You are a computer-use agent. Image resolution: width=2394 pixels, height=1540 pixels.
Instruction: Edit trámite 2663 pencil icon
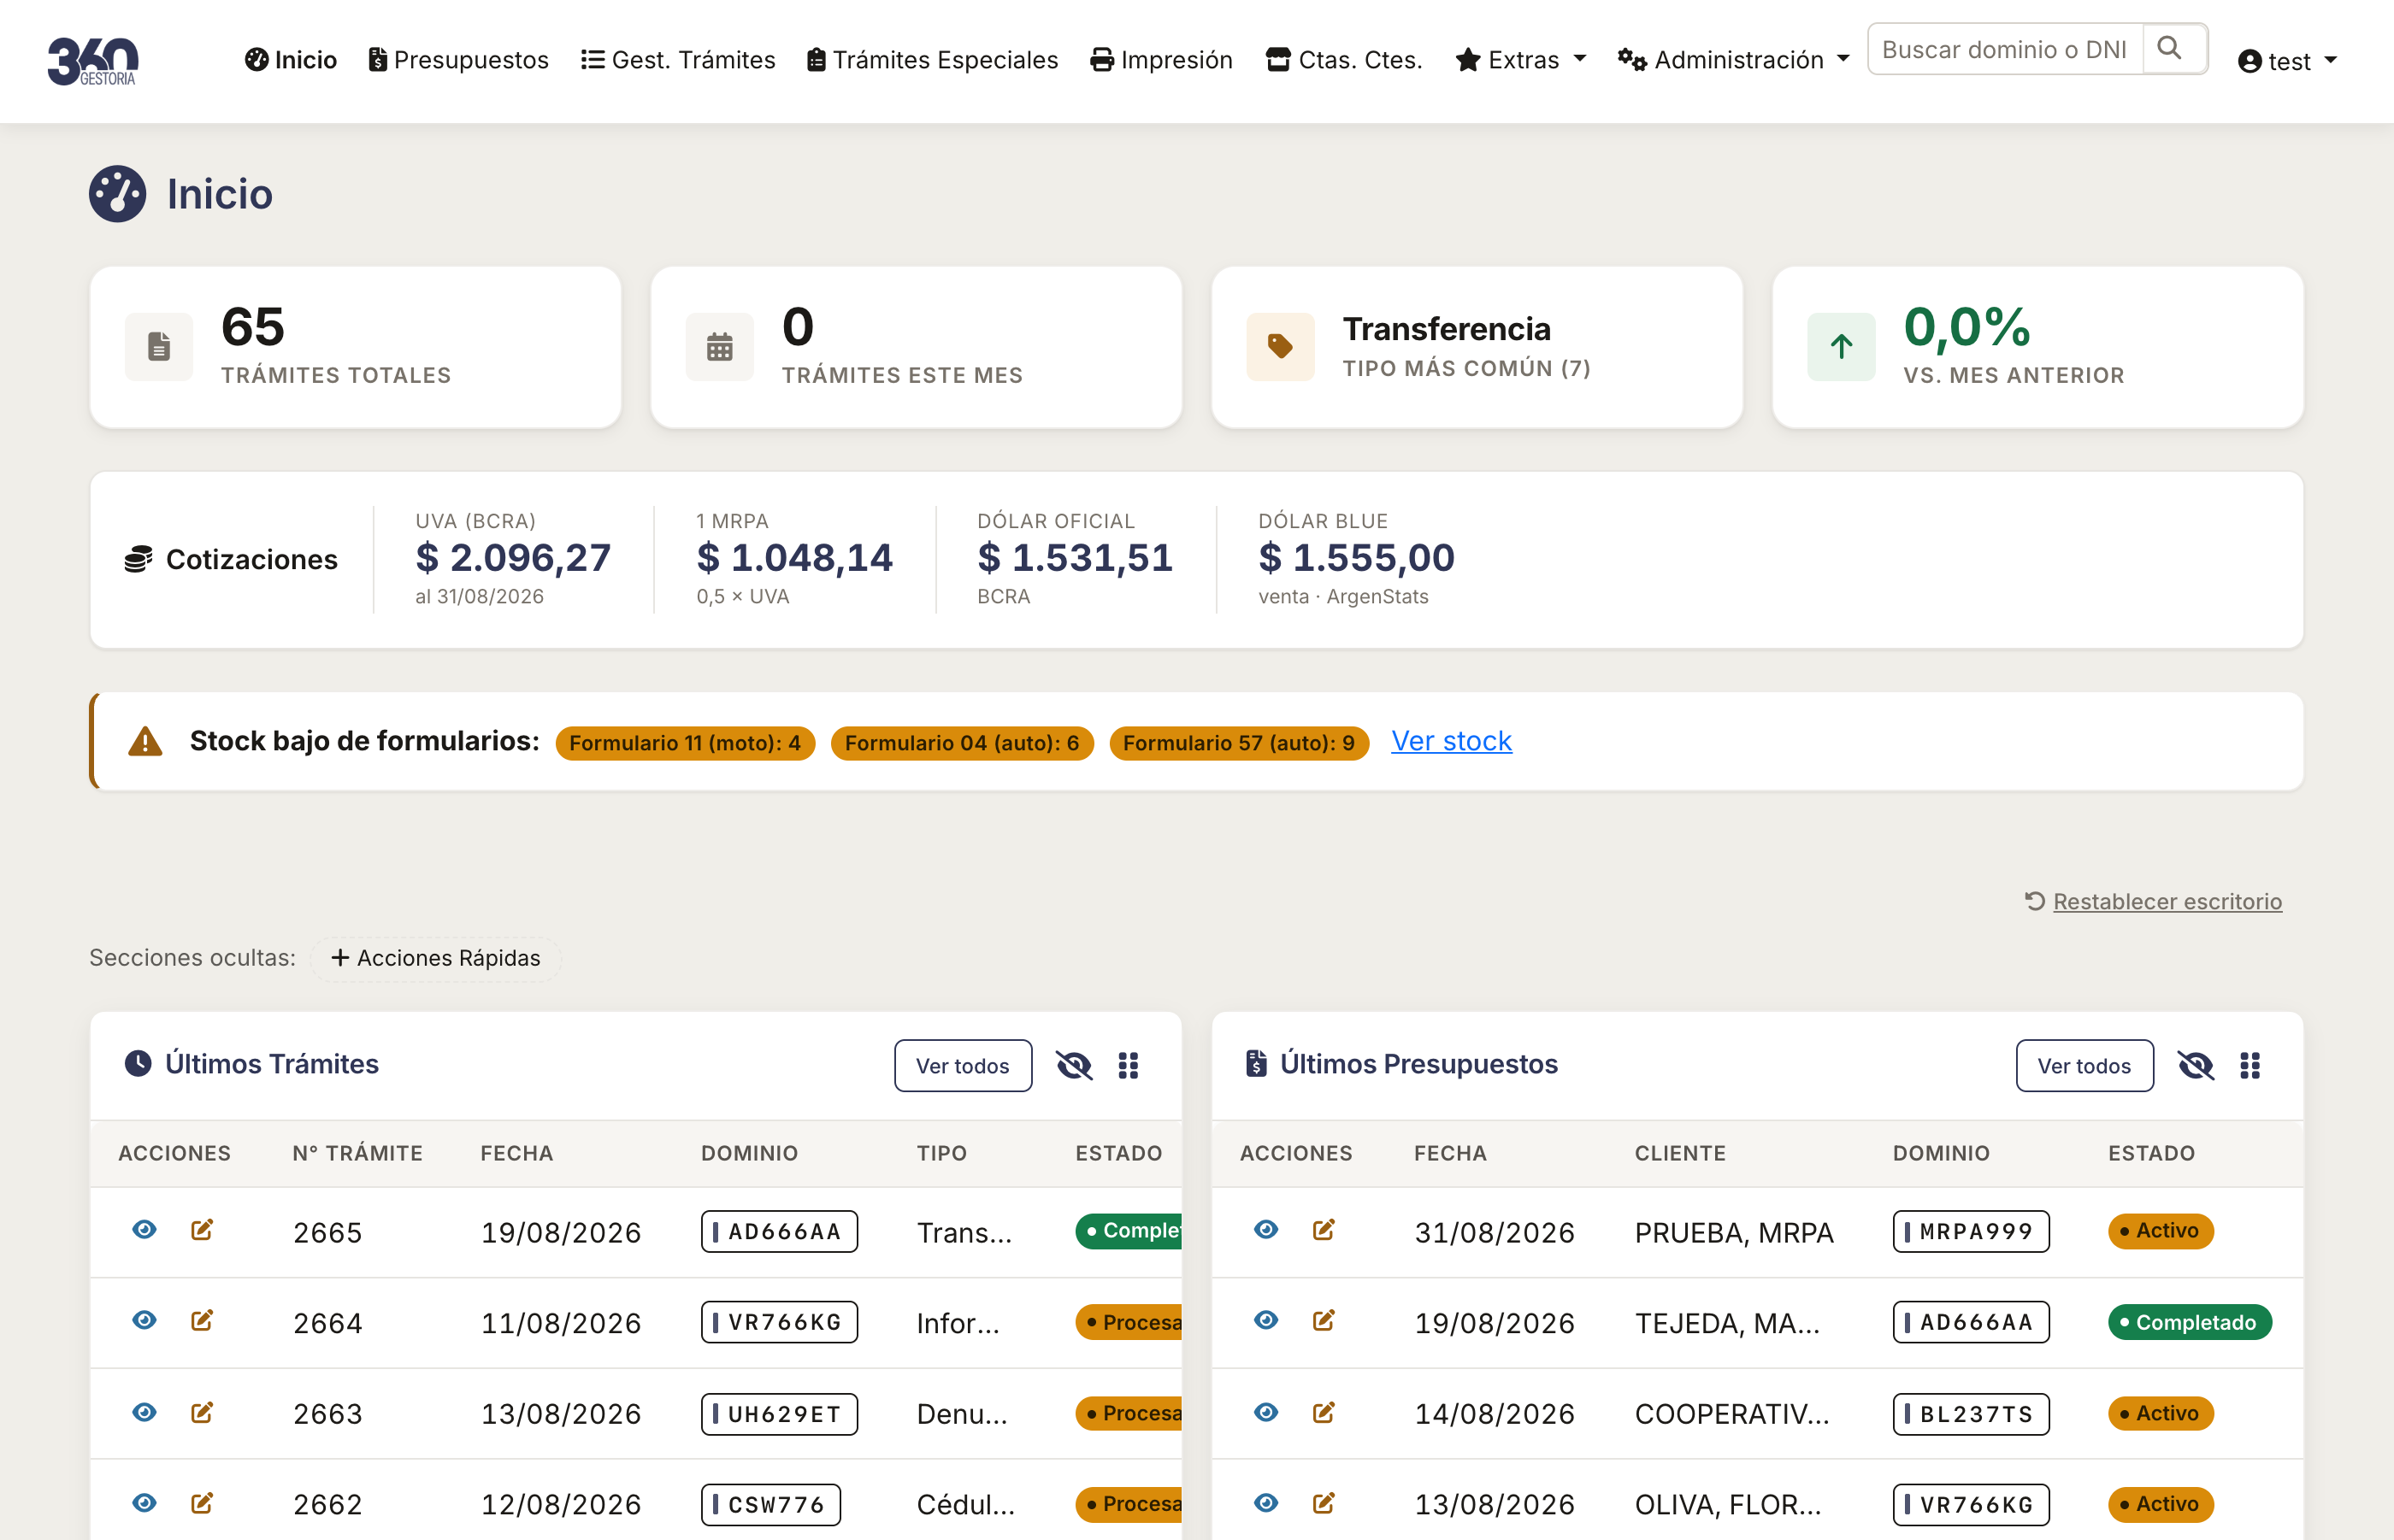click(202, 1412)
